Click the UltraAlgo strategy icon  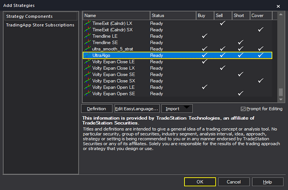88,55
